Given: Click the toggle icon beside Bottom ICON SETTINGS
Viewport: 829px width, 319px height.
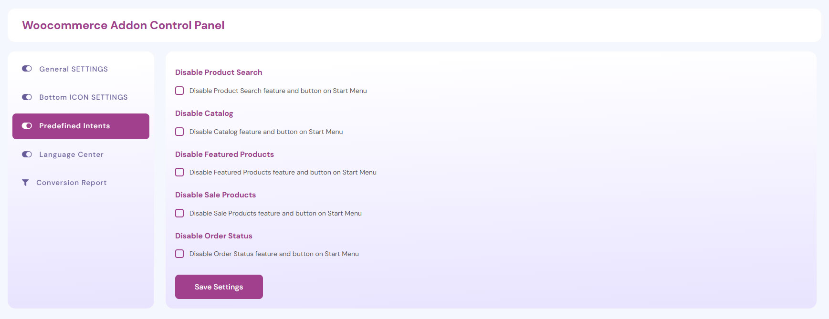Looking at the screenshot, I should pyautogui.click(x=27, y=97).
